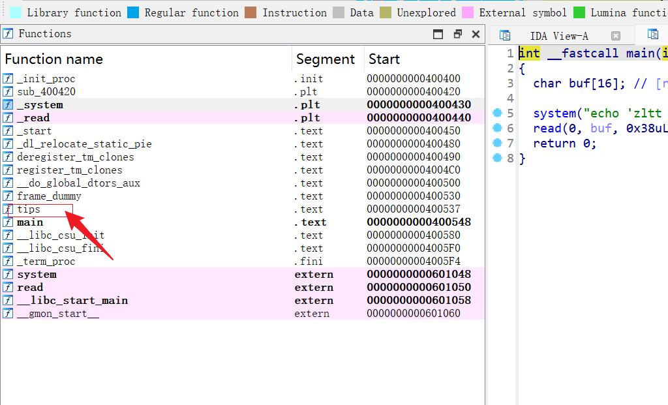Click the pseudocode tab icon right of IDA View-A
This screenshot has height=405, width=668.
point(652,35)
